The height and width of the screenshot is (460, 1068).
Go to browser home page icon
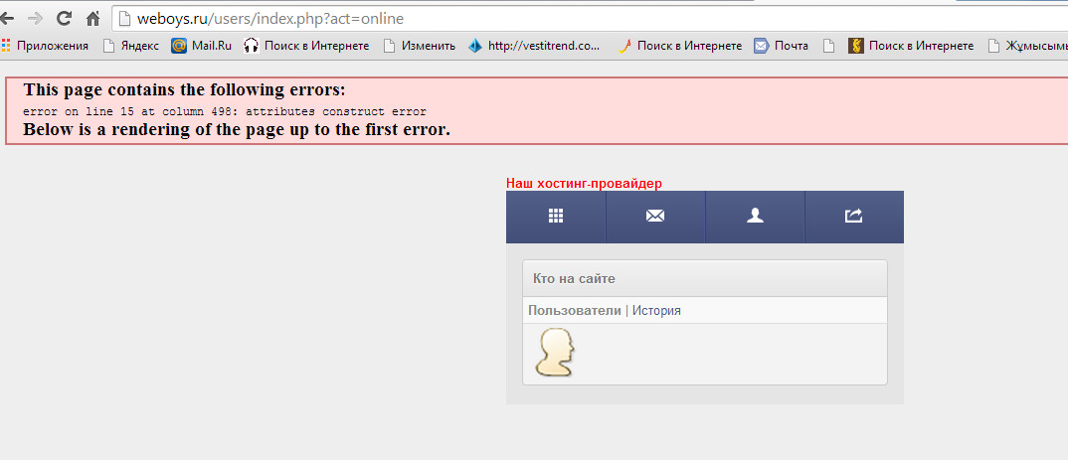[x=92, y=18]
